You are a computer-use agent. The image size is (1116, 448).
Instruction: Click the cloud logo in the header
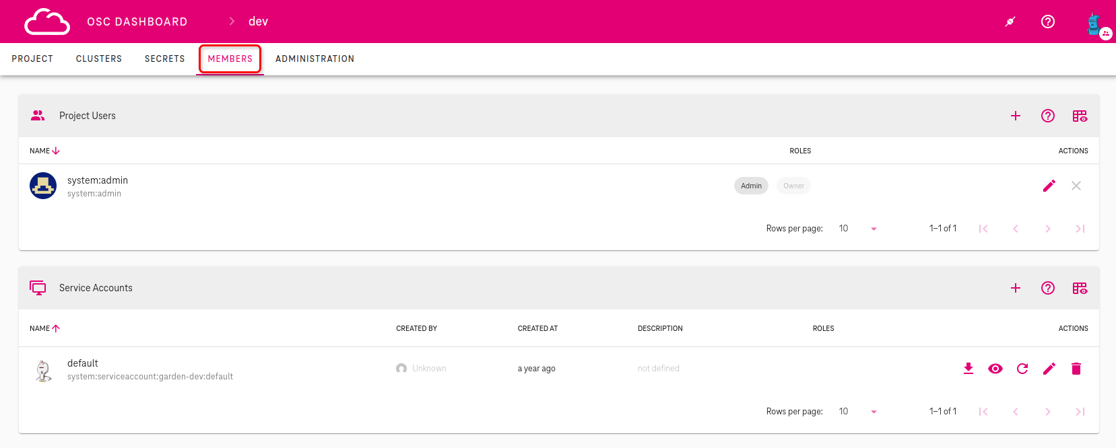coord(47,22)
